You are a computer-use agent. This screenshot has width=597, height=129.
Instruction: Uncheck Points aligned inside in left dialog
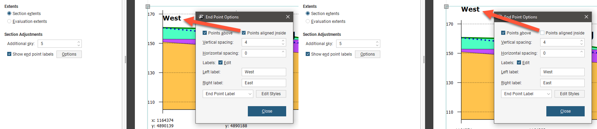tap(244, 33)
